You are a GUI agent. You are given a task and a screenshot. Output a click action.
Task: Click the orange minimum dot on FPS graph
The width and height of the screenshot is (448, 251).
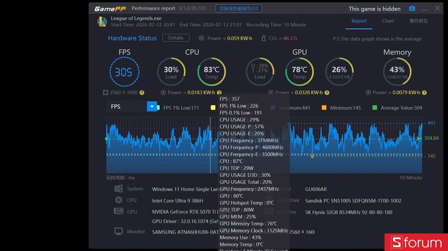coord(312,156)
